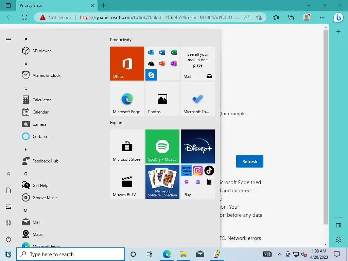Open File Explorer from taskbar
348x261 pixels.
click(183, 254)
